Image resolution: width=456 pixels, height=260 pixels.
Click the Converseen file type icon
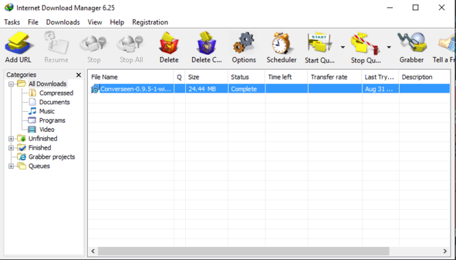pyautogui.click(x=95, y=88)
